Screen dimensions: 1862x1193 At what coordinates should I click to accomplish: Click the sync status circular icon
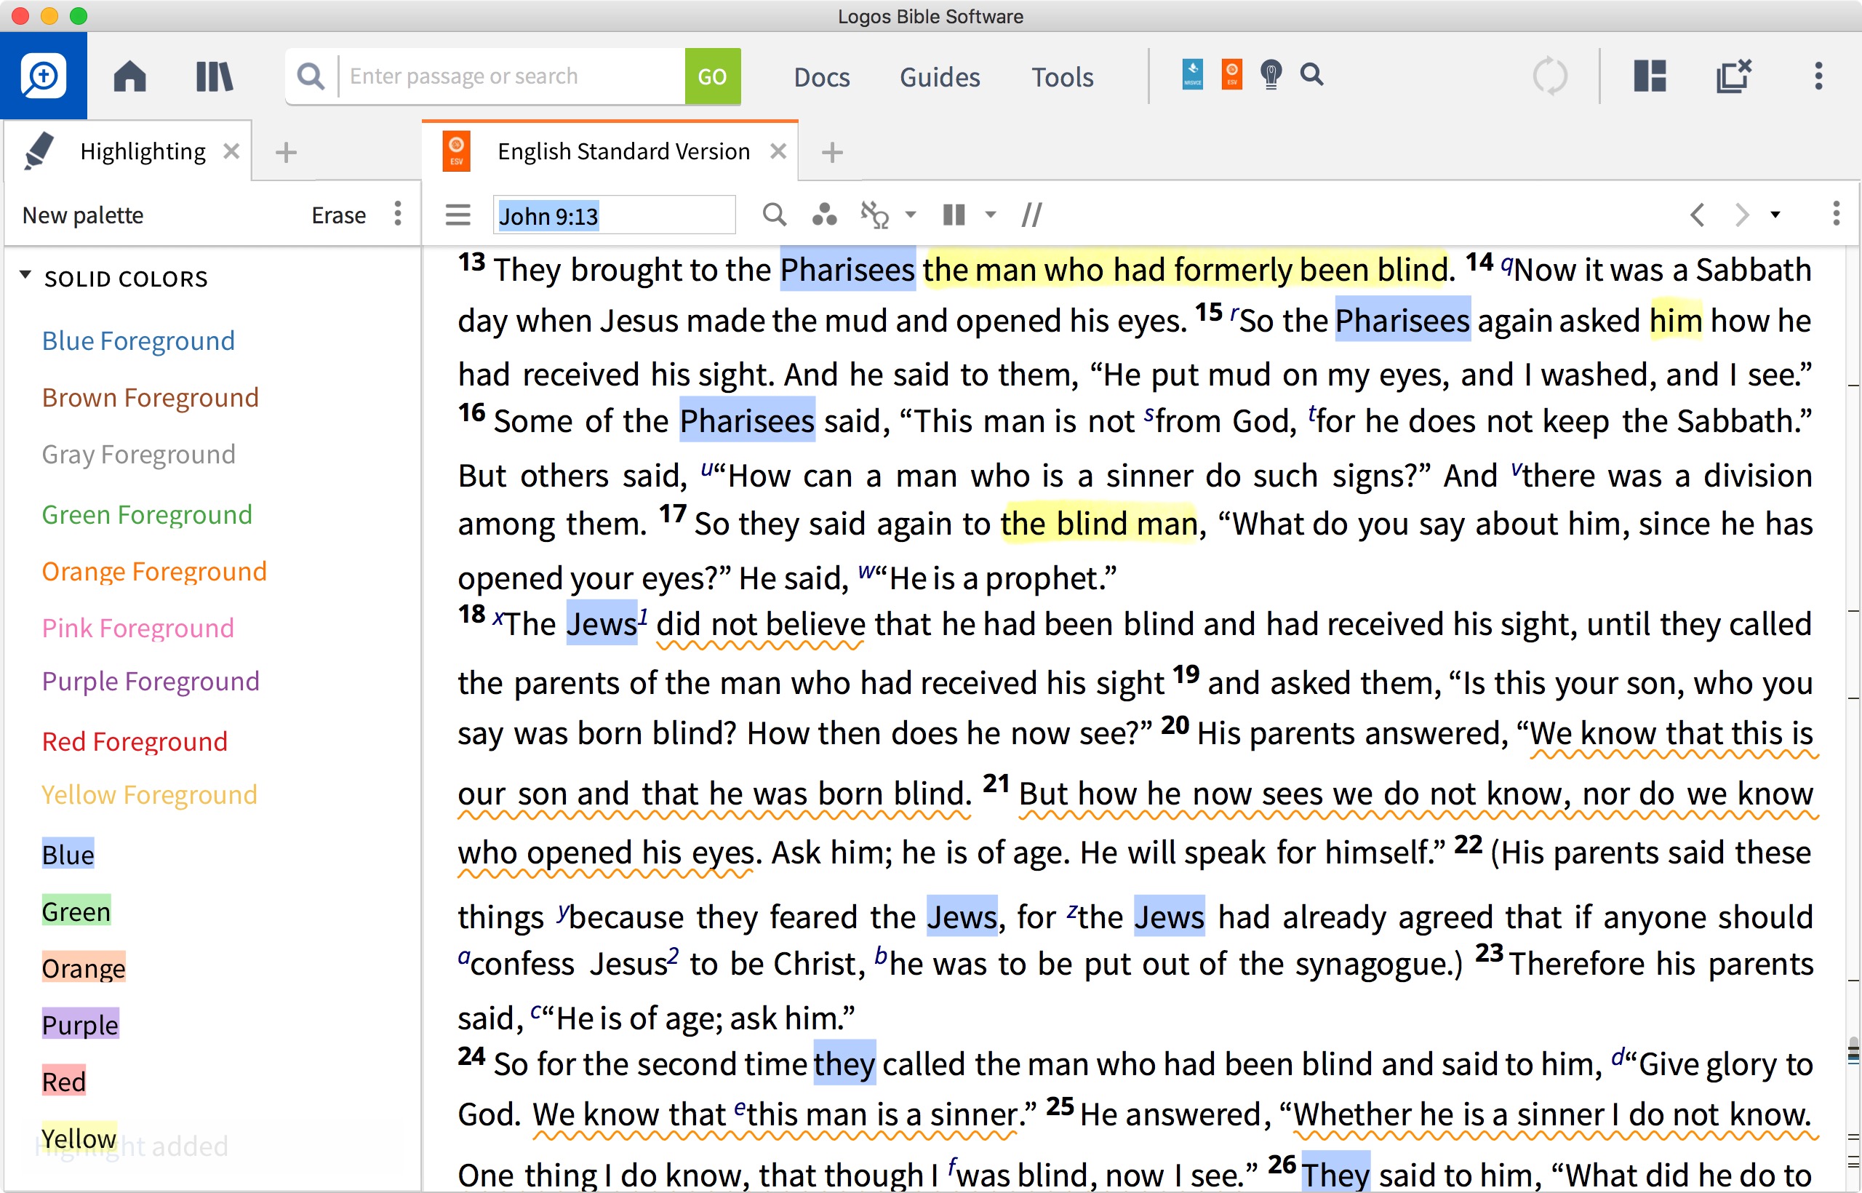[1550, 76]
